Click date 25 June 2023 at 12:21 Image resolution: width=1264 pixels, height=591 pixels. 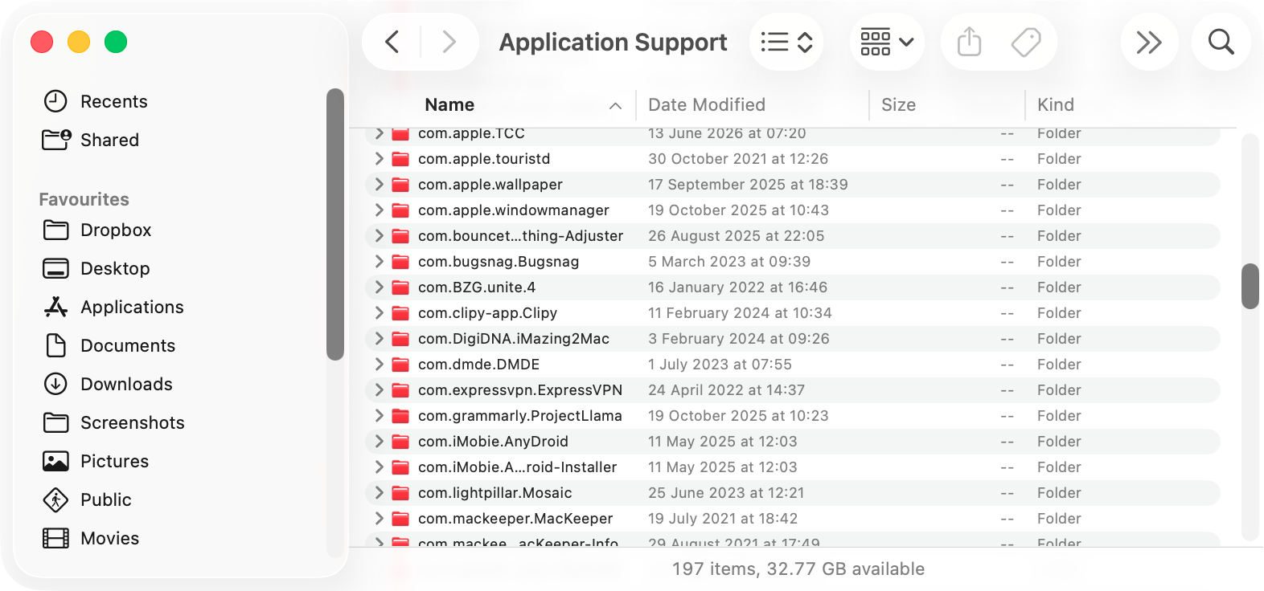(x=726, y=493)
